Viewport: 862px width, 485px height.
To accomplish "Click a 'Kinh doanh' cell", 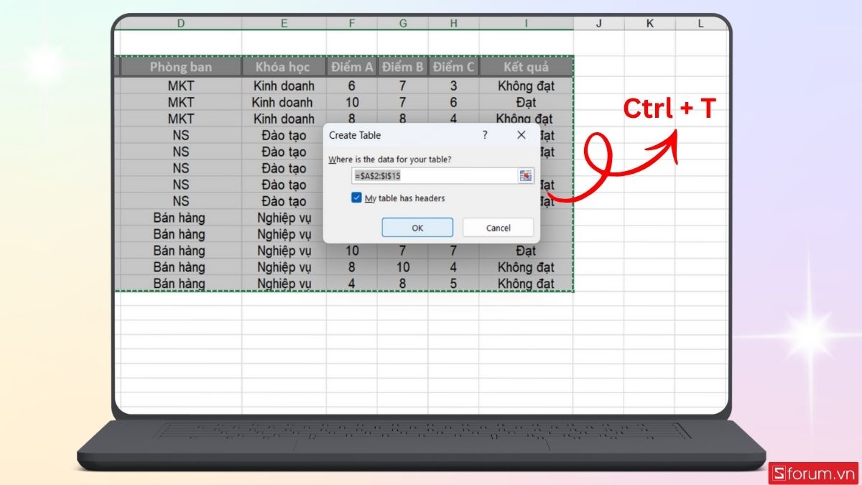I will point(284,86).
